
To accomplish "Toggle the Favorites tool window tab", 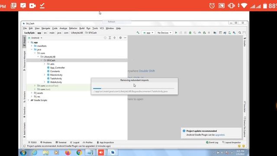I will point(24,112).
